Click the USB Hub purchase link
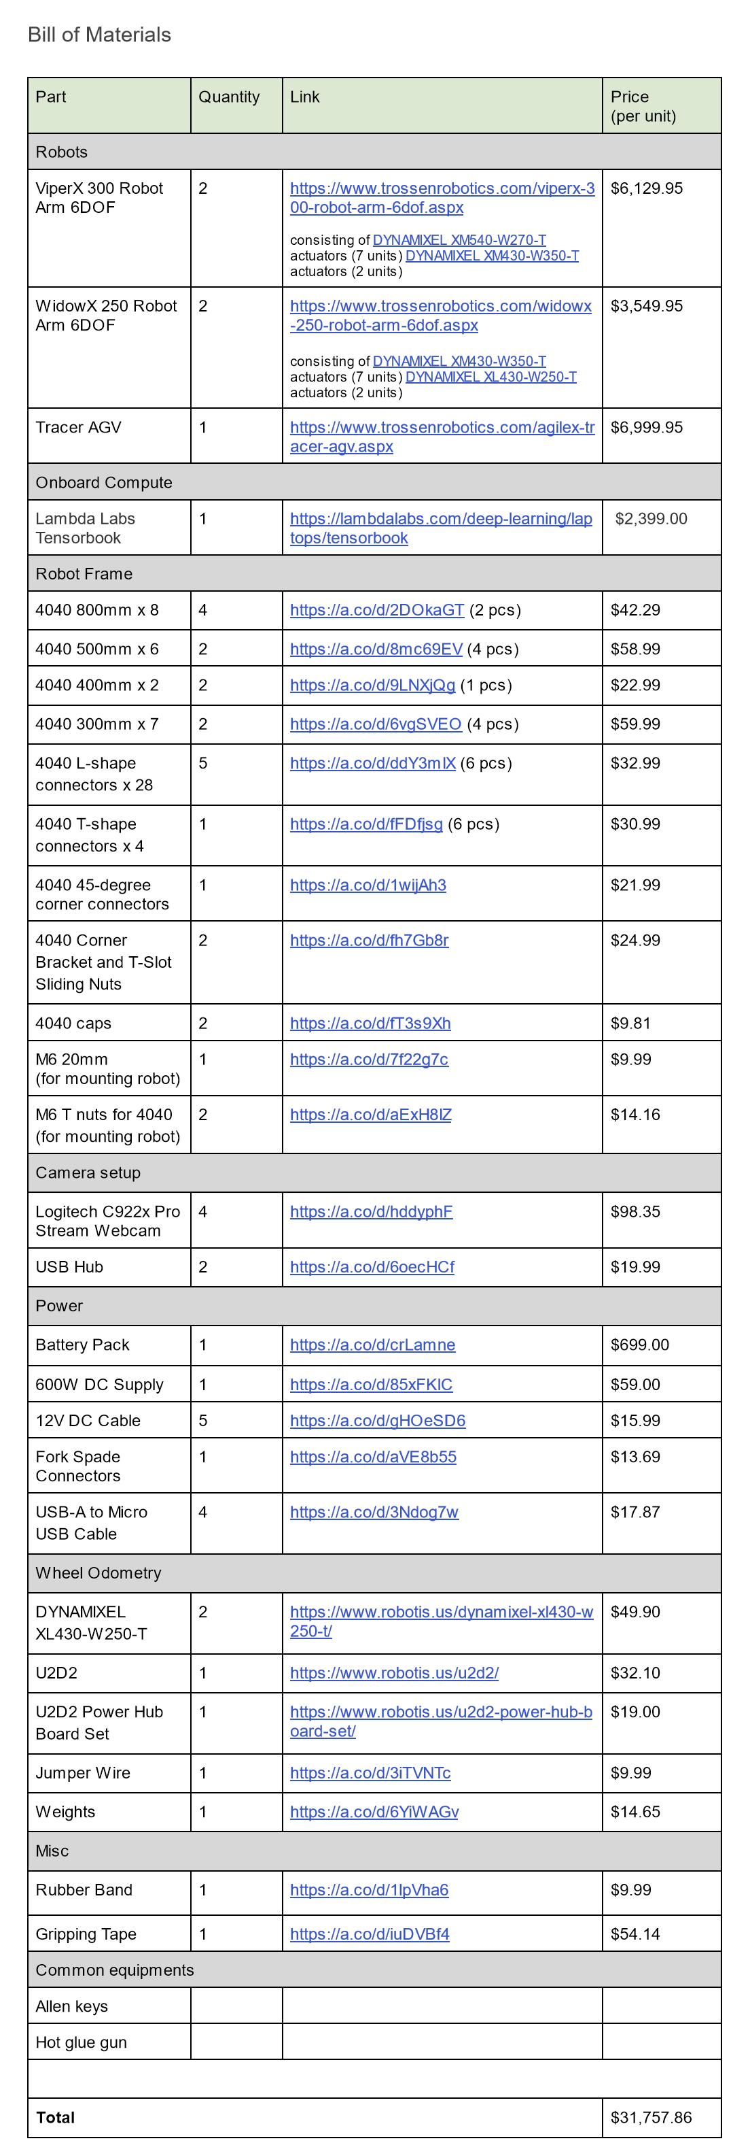The width and height of the screenshot is (750, 2143). point(371,1267)
